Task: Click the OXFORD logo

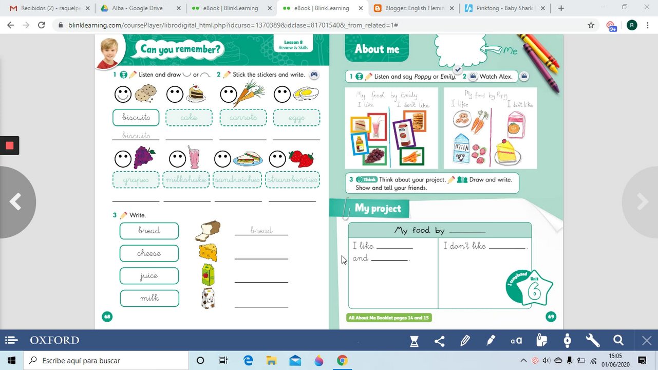Action: [54, 340]
